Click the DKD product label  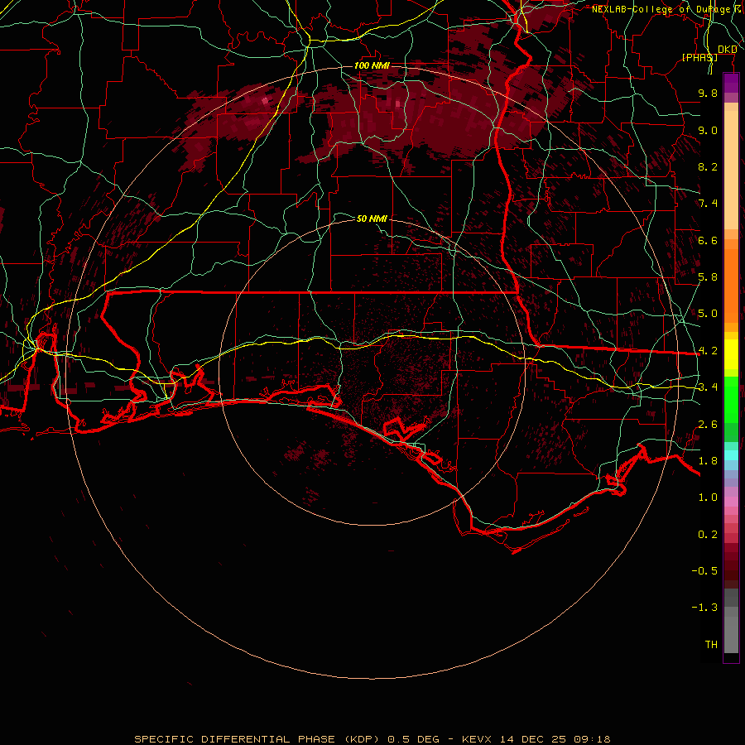click(727, 50)
